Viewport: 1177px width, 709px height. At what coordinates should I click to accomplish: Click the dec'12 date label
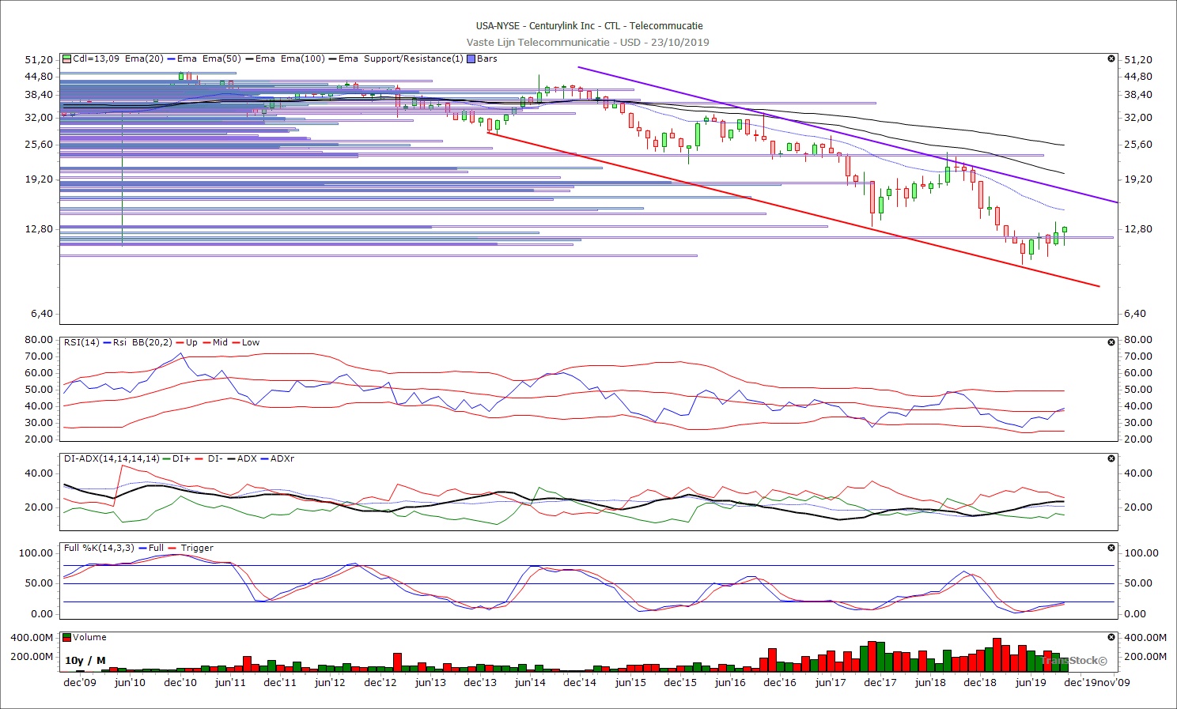(x=380, y=683)
